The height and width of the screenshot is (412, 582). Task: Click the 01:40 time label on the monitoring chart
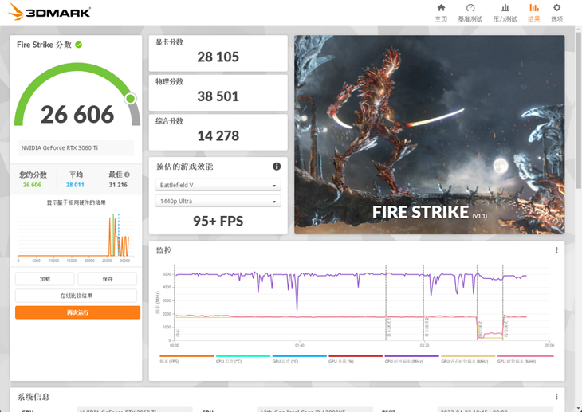[300, 346]
